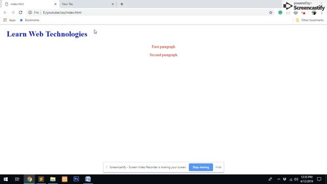Open the volume control in system tray
Screen dimensions: 327x184
pos(296,179)
